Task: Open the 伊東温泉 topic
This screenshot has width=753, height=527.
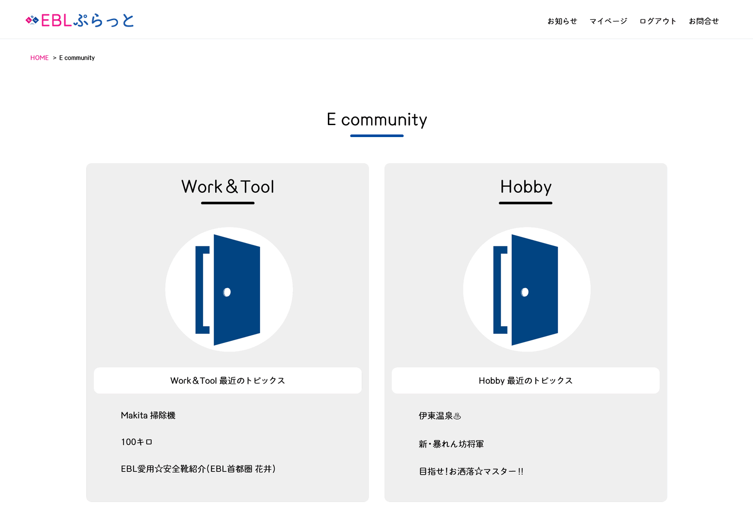Action: click(440, 416)
